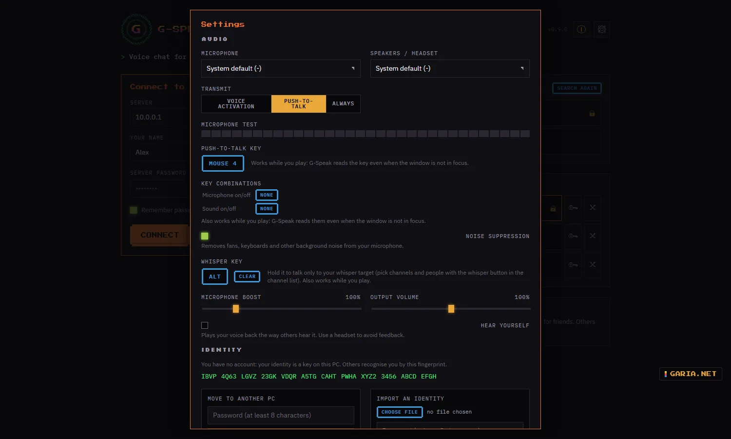
Task: Adjust the Output Volume slider handle
Action: click(451, 309)
